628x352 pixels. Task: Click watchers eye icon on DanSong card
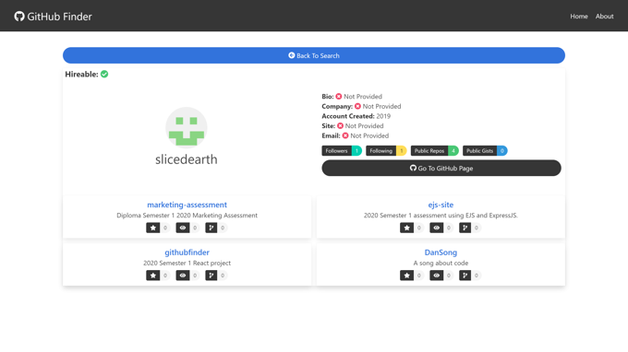click(437, 276)
